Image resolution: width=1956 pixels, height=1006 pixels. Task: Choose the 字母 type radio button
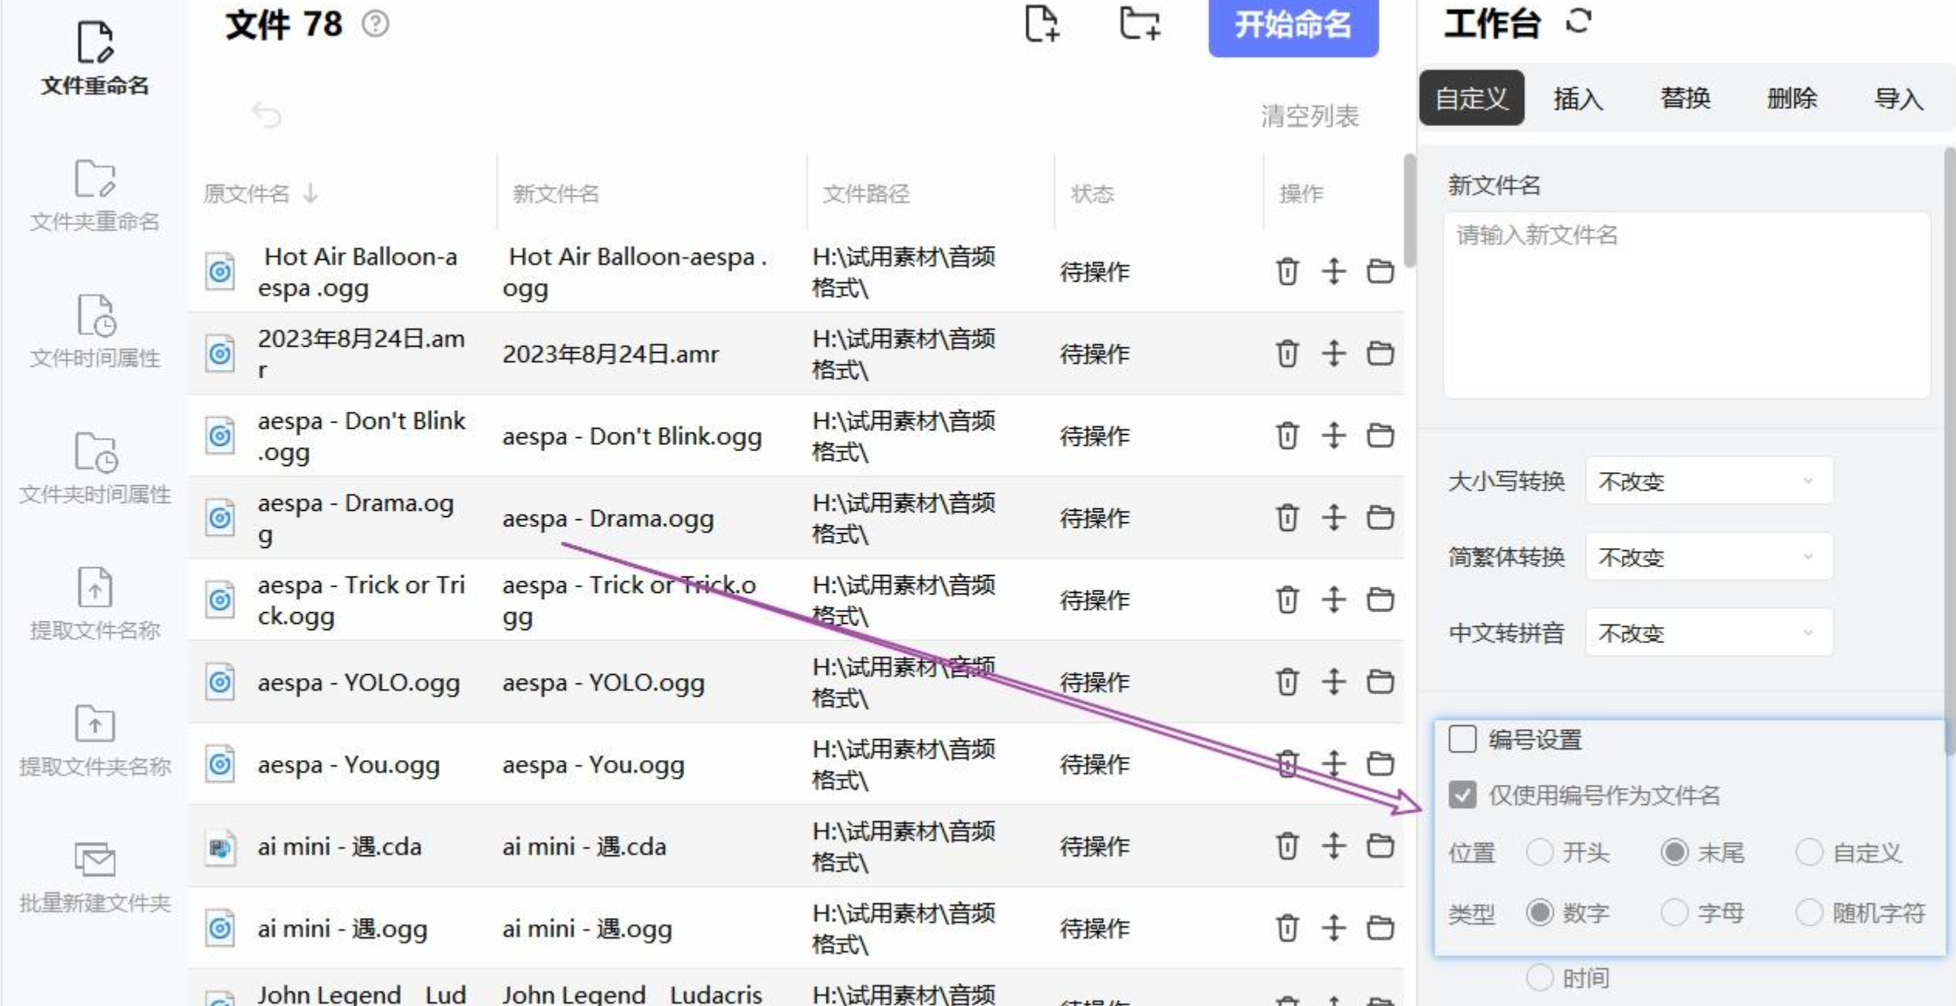click(x=1674, y=912)
